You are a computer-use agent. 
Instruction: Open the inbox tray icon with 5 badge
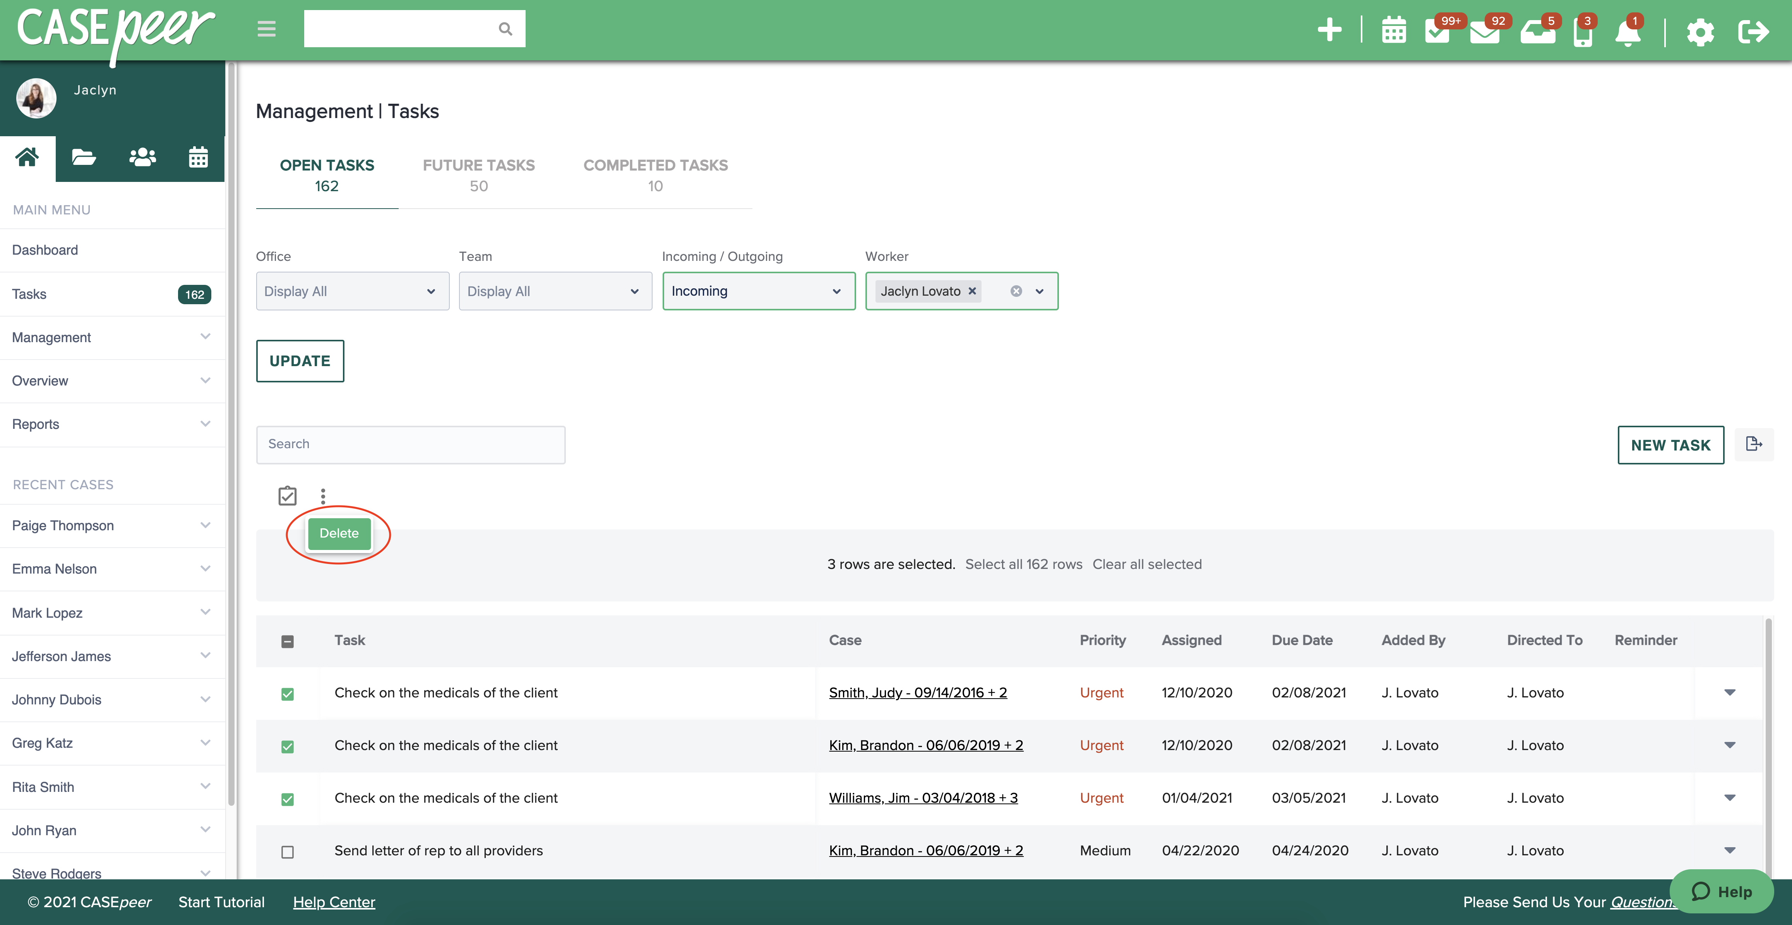1538,31
